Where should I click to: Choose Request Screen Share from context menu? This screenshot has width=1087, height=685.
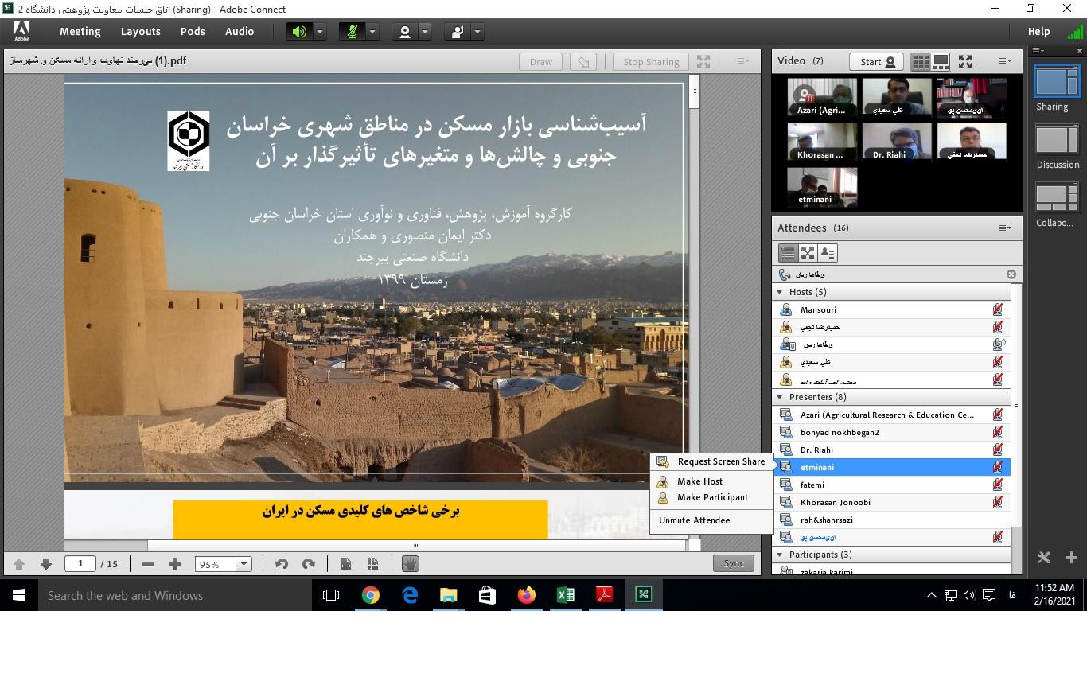711,462
